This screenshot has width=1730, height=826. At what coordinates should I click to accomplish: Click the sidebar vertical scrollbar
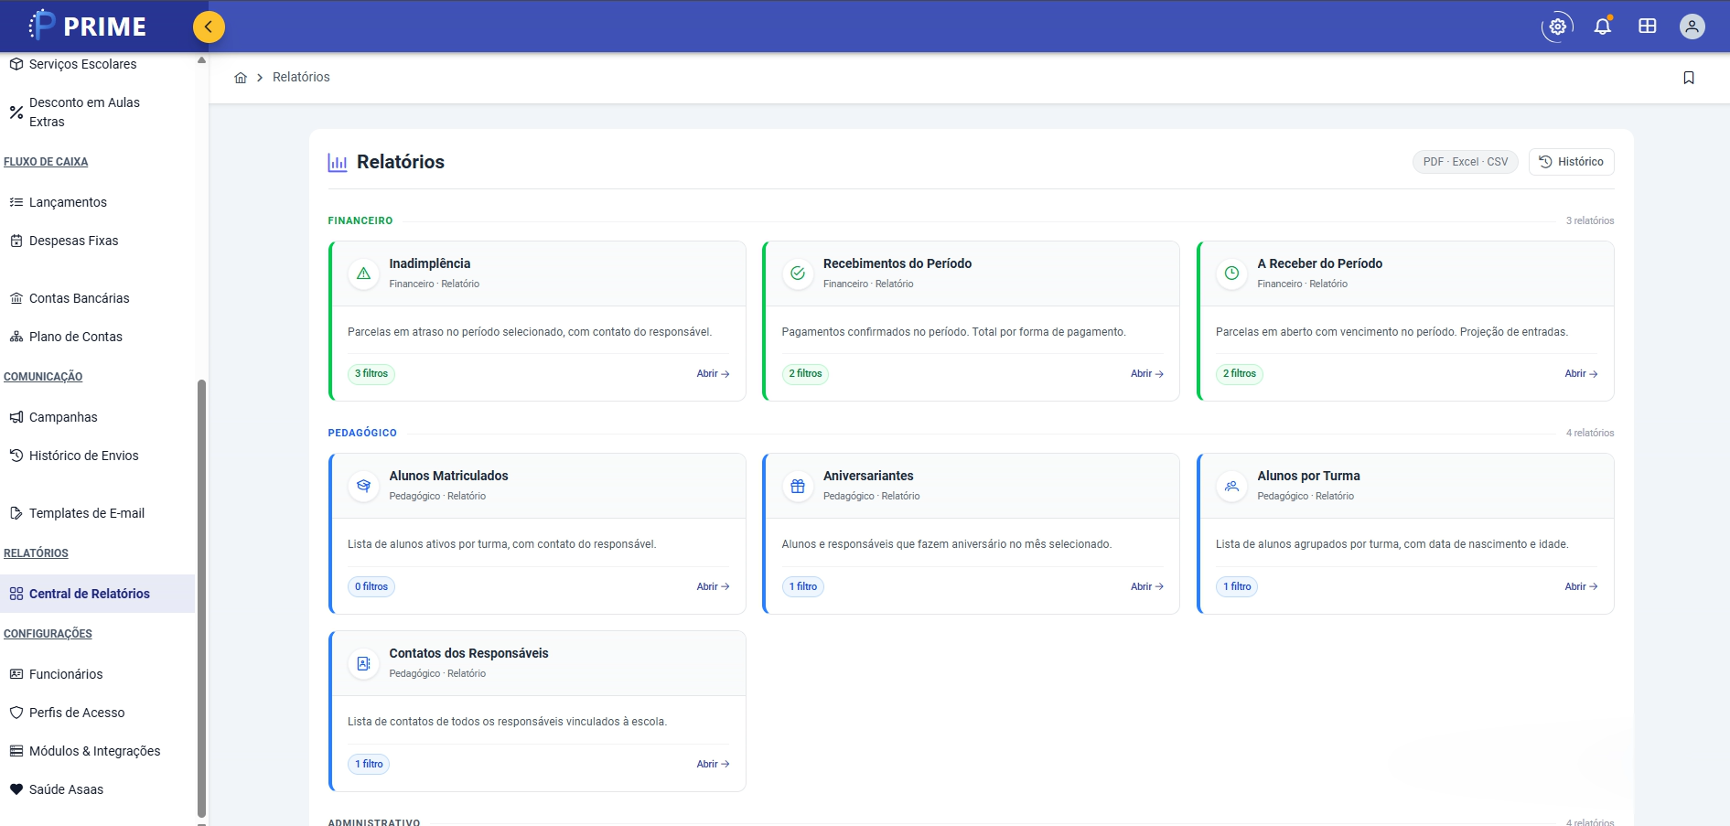pos(201,599)
